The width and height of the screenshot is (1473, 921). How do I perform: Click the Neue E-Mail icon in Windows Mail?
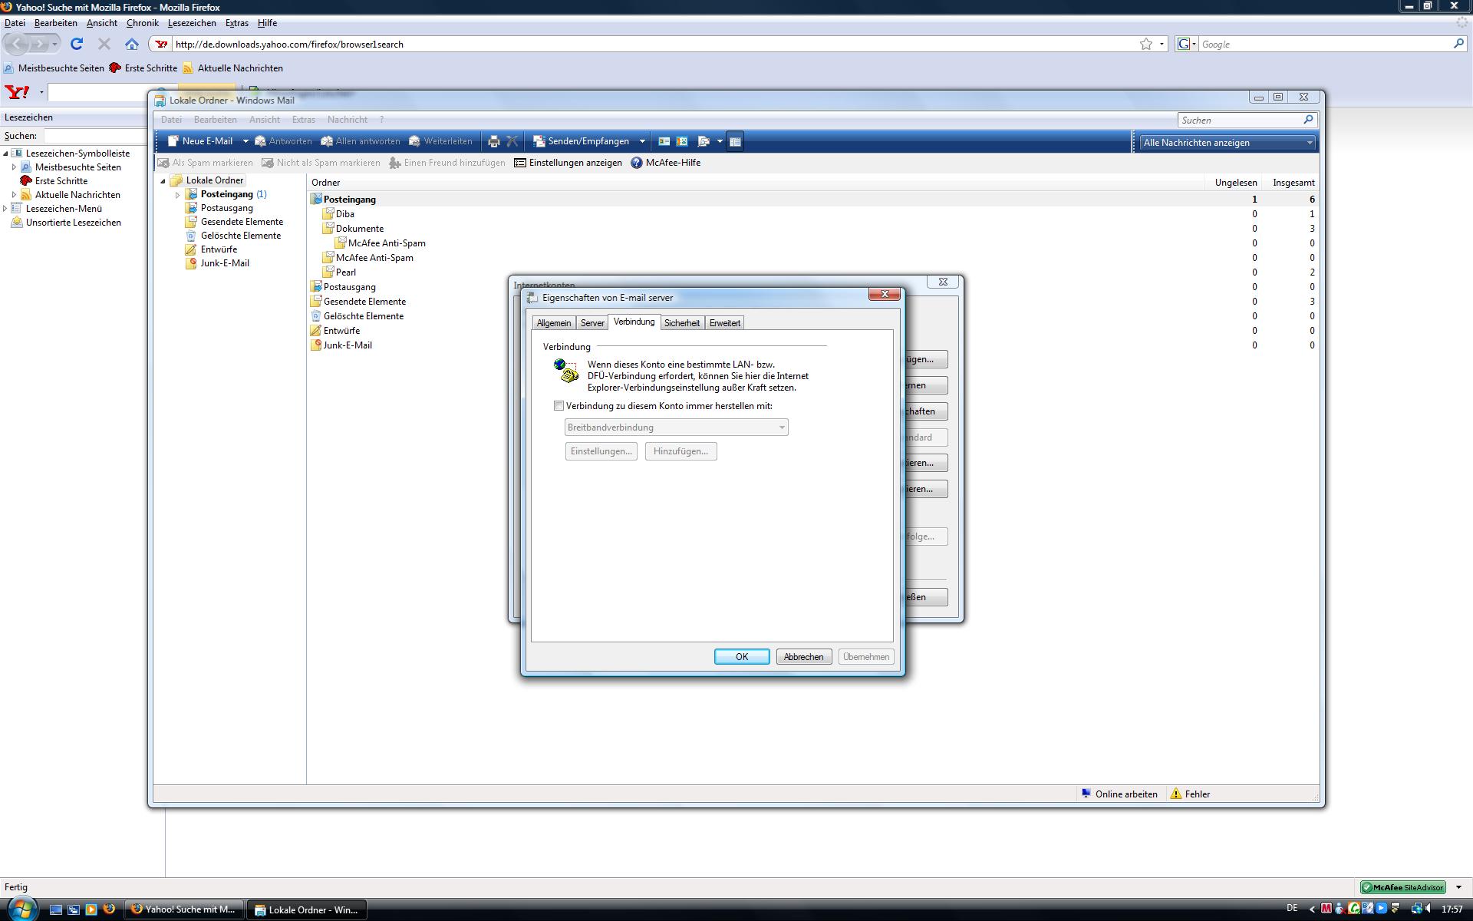[x=173, y=141]
